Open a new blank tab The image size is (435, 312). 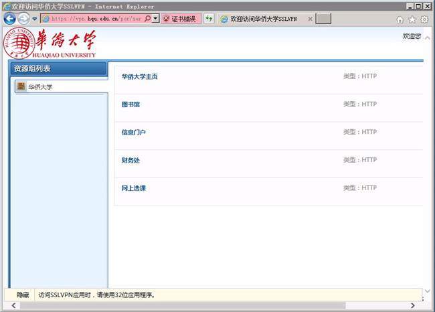click(323, 19)
